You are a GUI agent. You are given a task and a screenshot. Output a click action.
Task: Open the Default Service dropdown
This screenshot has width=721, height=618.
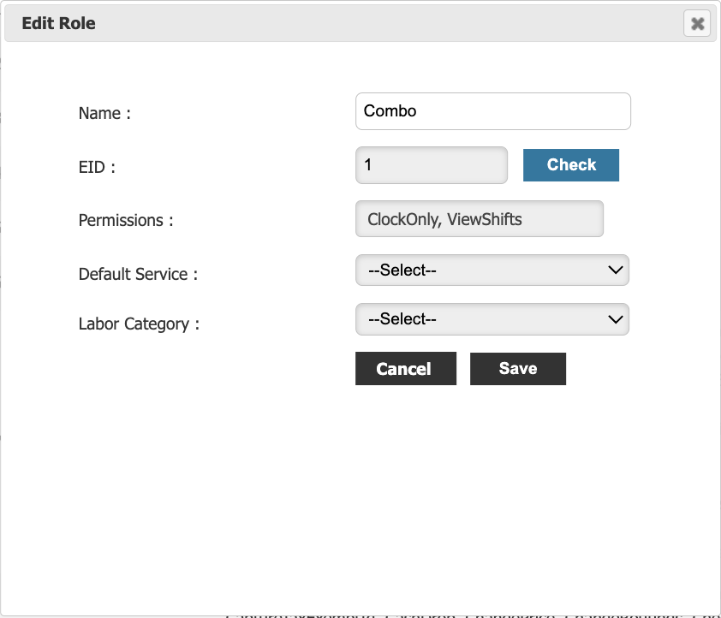point(492,270)
